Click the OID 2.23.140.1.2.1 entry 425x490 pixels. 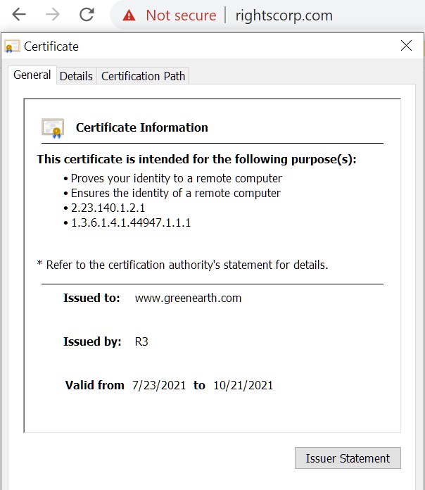tap(108, 208)
